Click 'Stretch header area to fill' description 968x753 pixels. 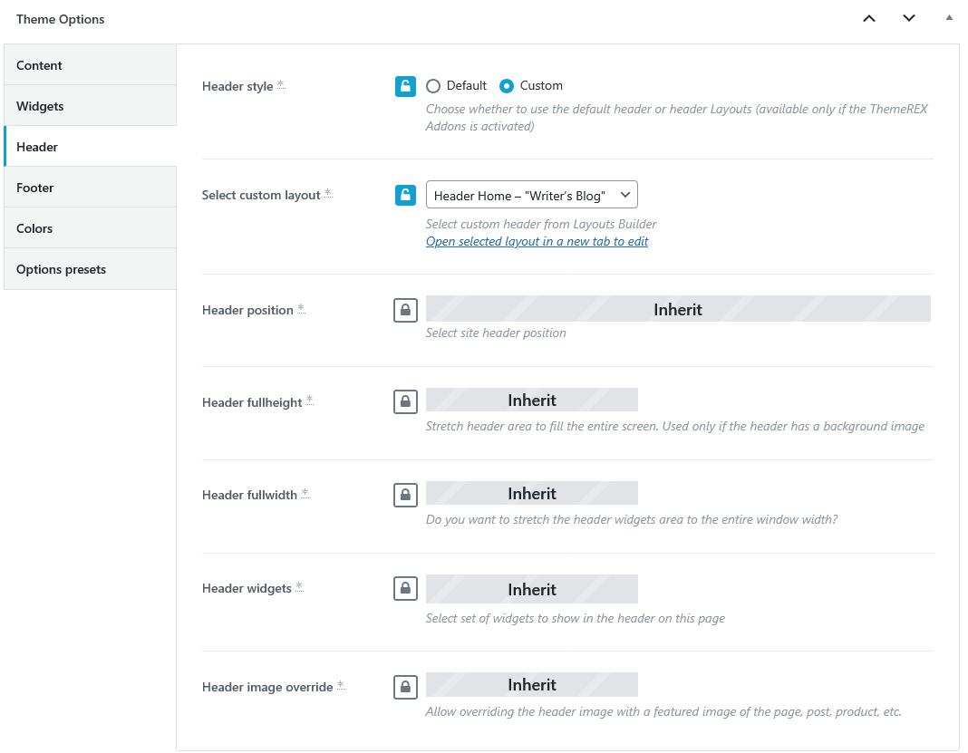[x=674, y=426]
